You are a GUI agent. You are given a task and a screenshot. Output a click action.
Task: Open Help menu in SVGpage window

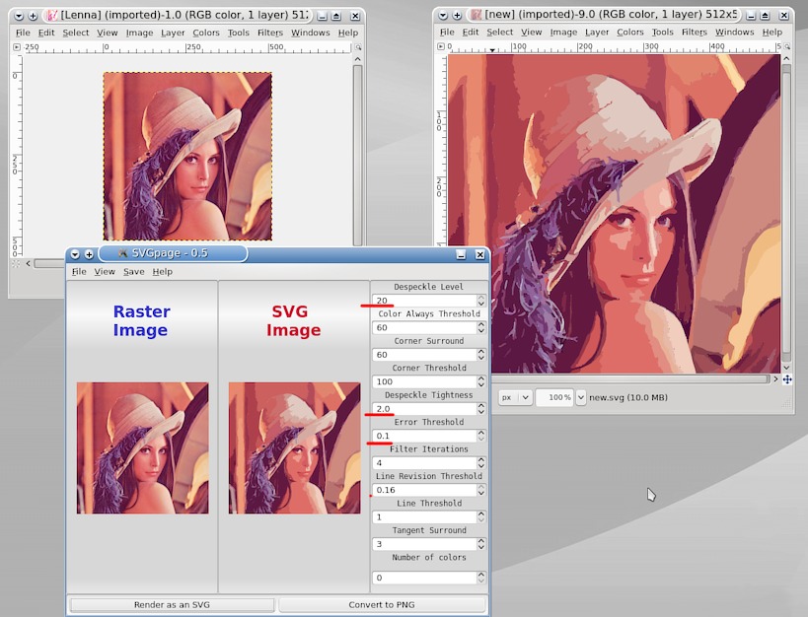[163, 271]
